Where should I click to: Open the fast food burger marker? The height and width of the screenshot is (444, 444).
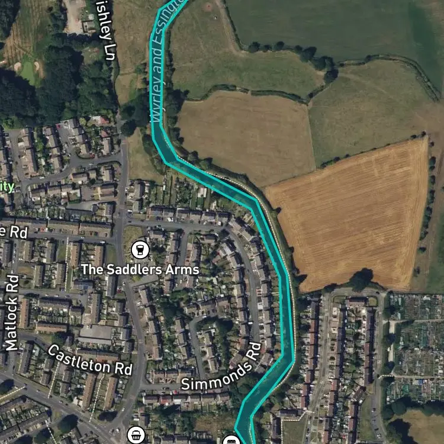[231, 440]
